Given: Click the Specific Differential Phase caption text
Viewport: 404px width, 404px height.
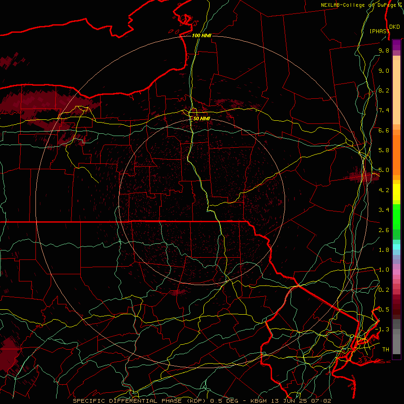Looking at the screenshot, I should coord(202,401).
